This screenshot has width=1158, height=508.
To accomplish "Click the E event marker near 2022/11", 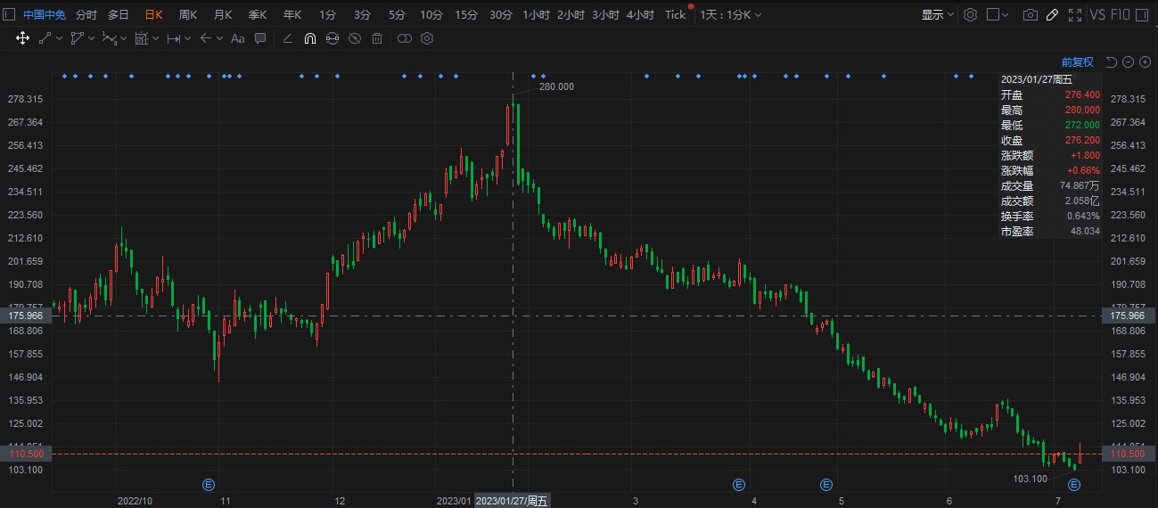I will click(208, 485).
